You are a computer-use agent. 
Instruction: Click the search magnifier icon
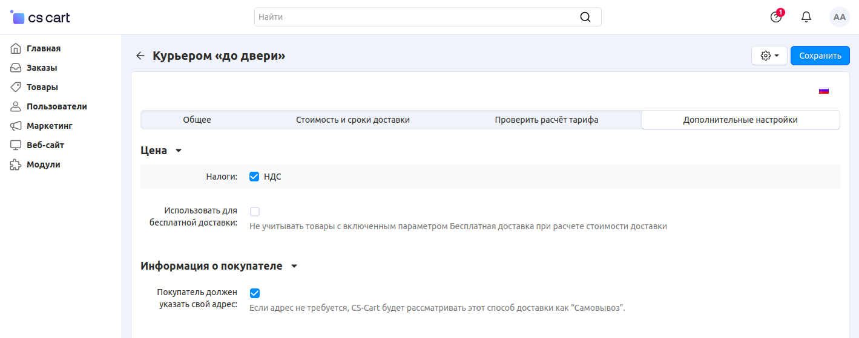(x=585, y=17)
